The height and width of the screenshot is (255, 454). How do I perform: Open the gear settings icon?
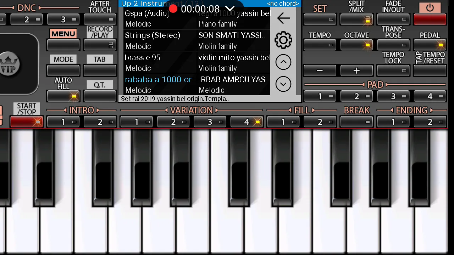click(x=283, y=40)
